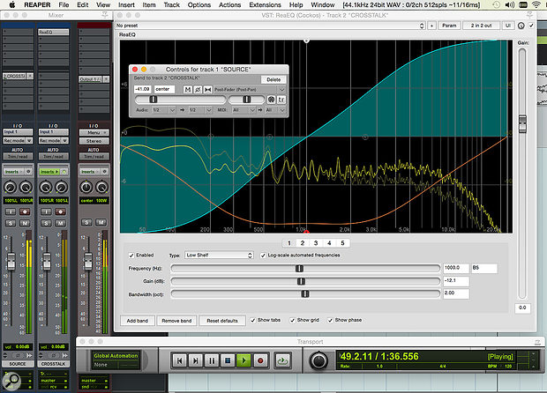Screen dimensions: 547x393
Task: Open send envelope button next to tr
Action: tap(272, 100)
